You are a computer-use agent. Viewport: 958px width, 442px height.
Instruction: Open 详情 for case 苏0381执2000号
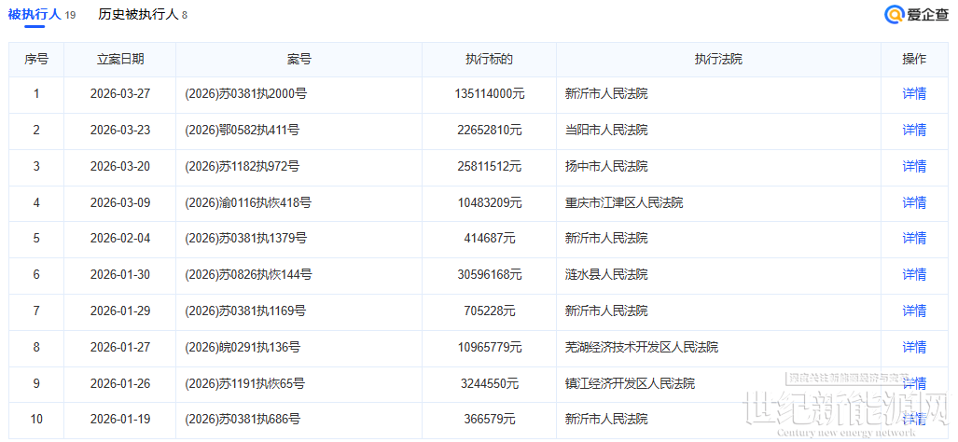[913, 94]
